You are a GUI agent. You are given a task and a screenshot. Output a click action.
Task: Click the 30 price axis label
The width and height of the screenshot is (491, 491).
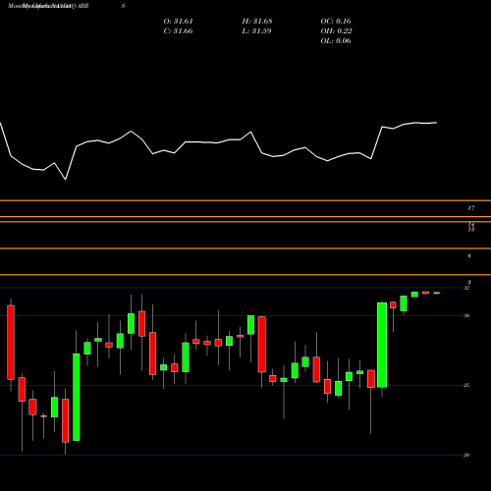pyautogui.click(x=466, y=315)
